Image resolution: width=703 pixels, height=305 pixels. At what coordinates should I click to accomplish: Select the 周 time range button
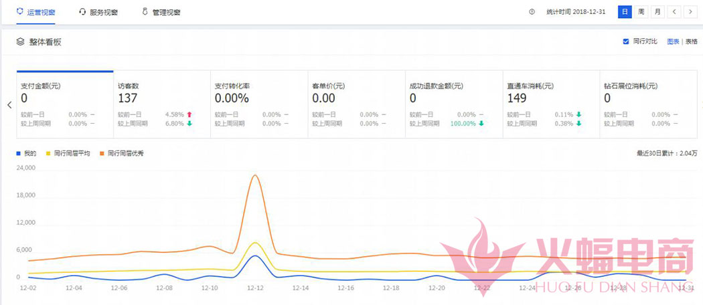641,12
